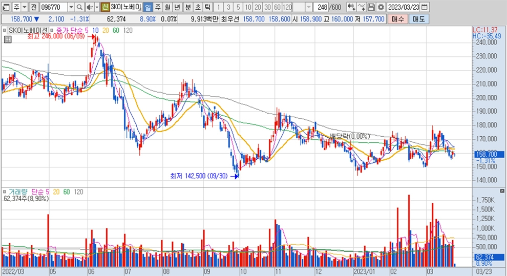This screenshot has width=507, height=276.
Task: Click the yellow 20 volume average legend
Action: (56, 192)
